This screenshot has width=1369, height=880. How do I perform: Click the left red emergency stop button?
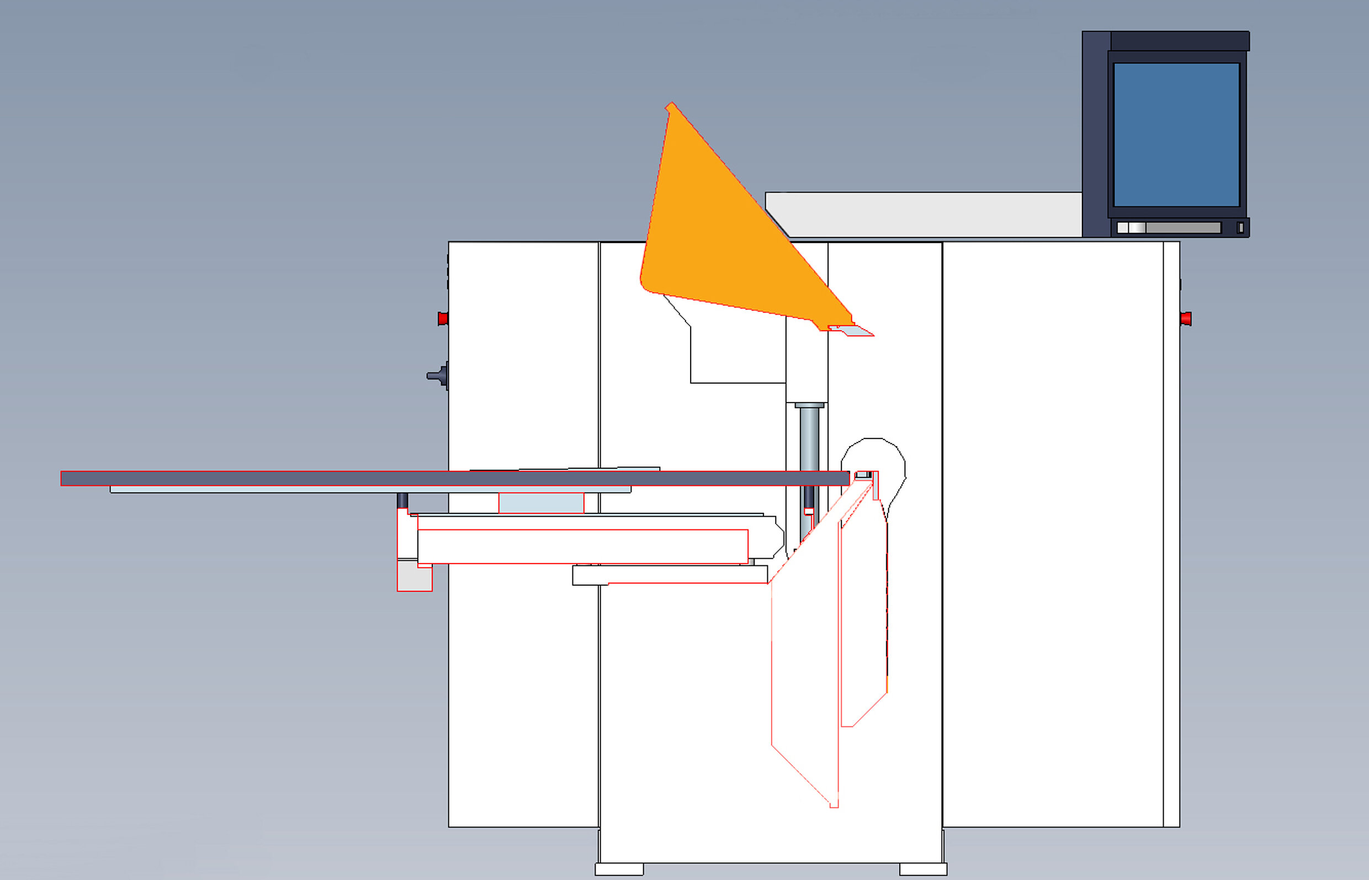click(x=443, y=319)
